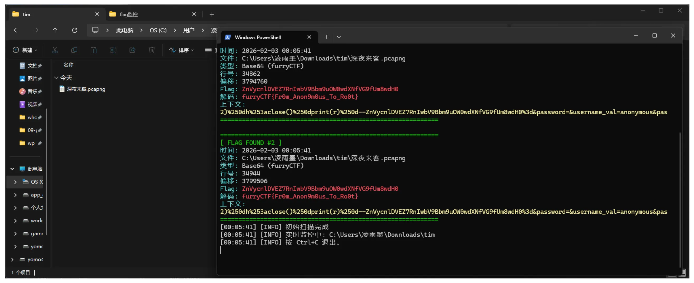Viewport: 694px width, 283px height.
Task: Click the Copy icon in Explorer toolbar
Action: 74,50
